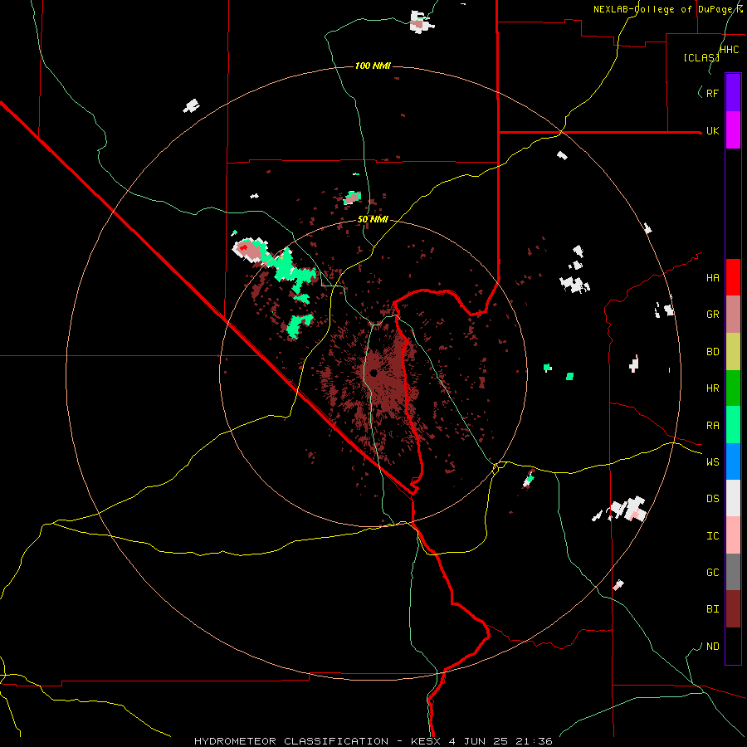Click the 'BD' legend label
747x747 pixels.
point(712,352)
